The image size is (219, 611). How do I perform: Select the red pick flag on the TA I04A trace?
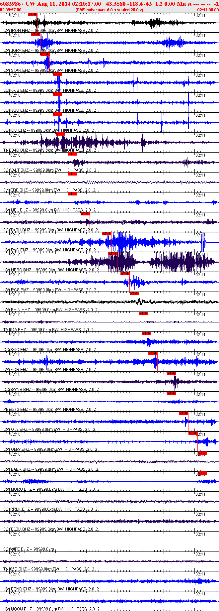144,313
